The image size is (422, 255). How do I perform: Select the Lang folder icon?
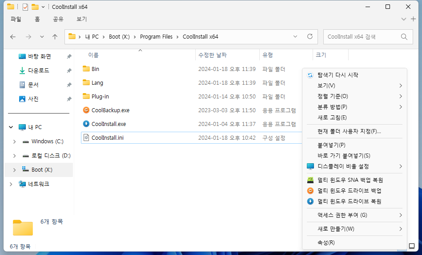(86, 82)
